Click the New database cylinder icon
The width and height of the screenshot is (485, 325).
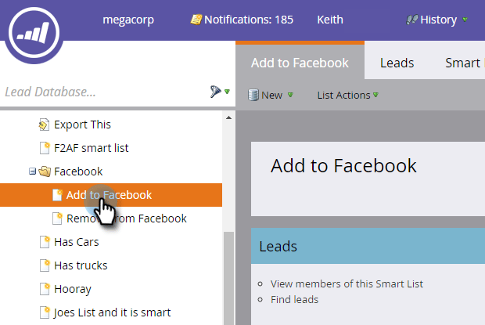point(253,95)
